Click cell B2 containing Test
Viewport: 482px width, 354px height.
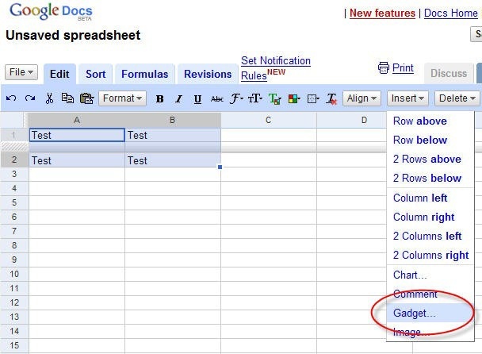pos(173,160)
